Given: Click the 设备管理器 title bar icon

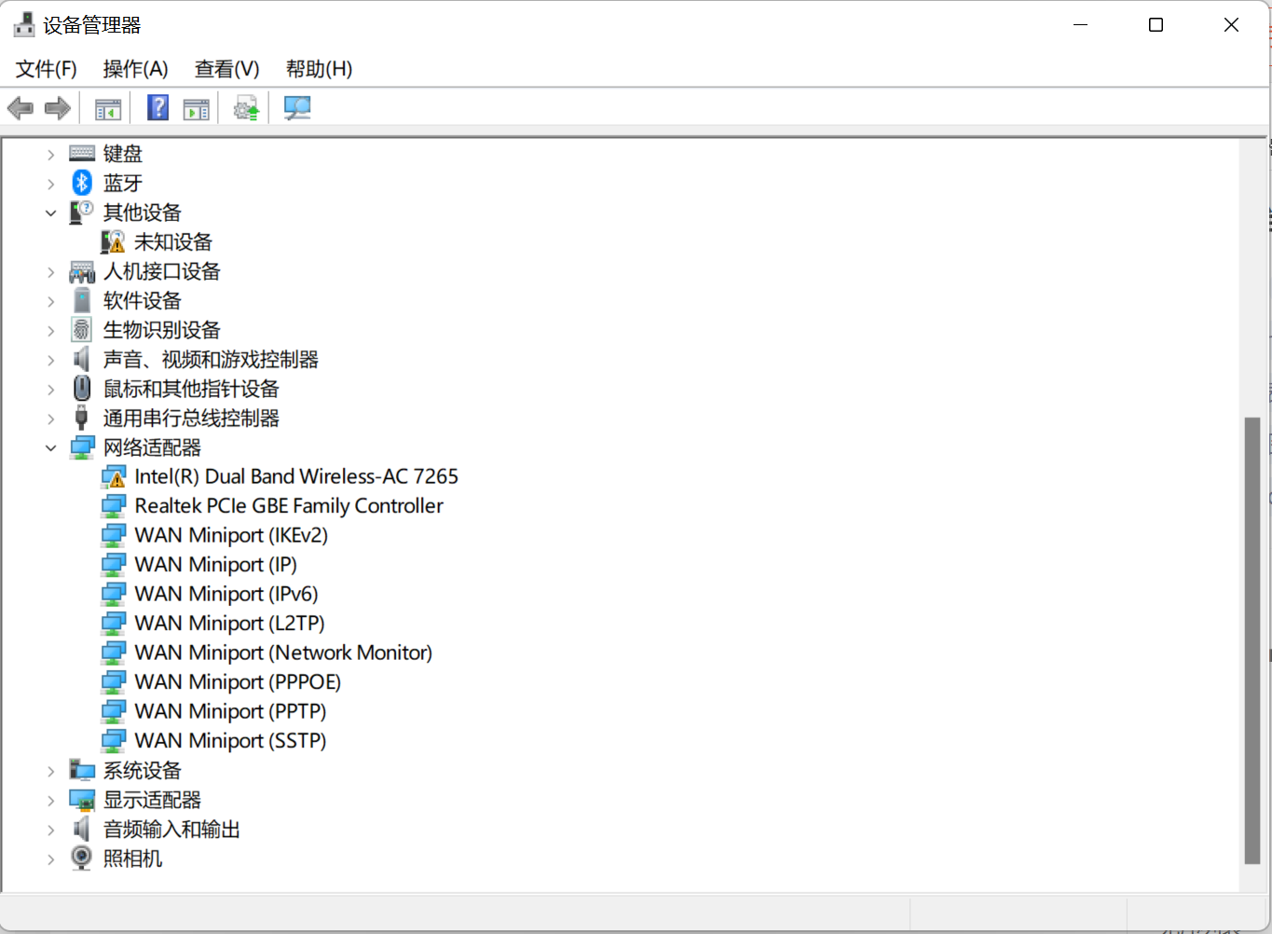Looking at the screenshot, I should 24,25.
